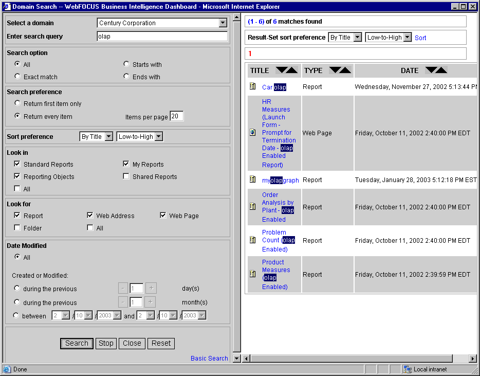Sort DATE column descending with down arrow
Viewport: 480px width, 376px height.
(x=431, y=70)
